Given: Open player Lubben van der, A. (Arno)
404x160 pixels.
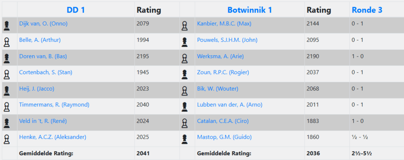Looking at the screenshot, I should [230, 105].
